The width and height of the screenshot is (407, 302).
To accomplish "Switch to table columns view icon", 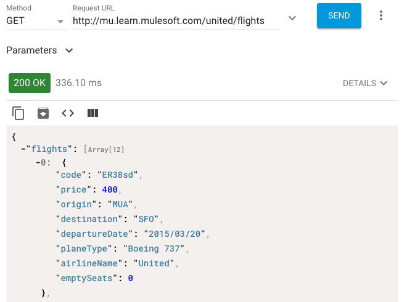I will coord(92,113).
